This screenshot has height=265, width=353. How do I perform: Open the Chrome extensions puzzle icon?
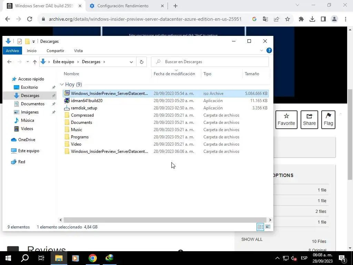pos(301,19)
